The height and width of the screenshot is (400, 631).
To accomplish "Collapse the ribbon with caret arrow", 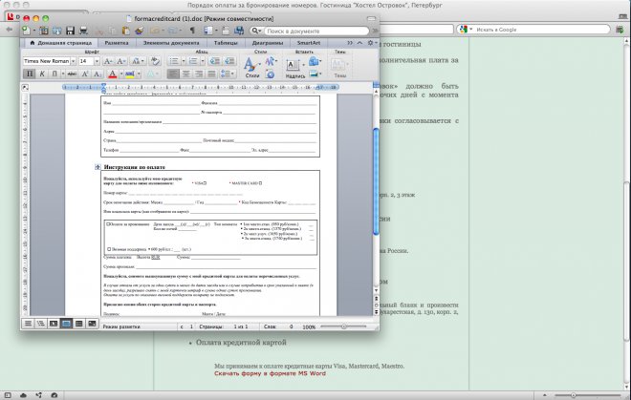I will pos(359,43).
